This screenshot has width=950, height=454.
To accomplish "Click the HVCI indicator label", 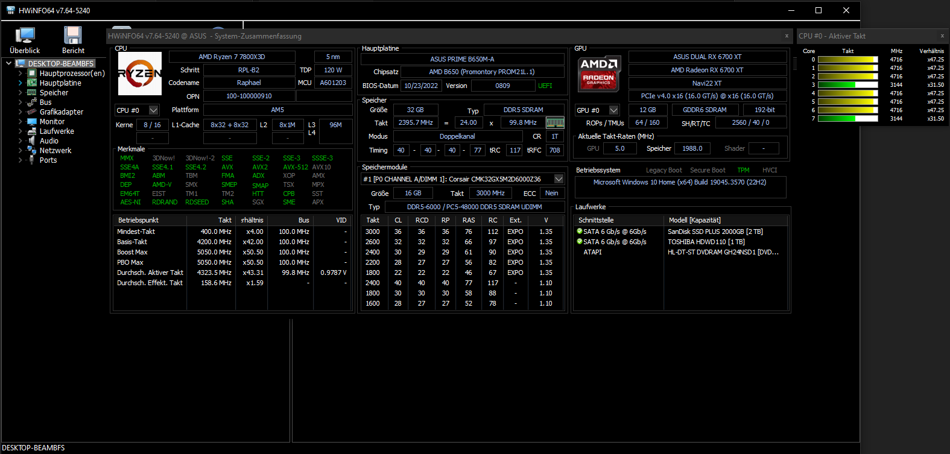I will coord(770,170).
